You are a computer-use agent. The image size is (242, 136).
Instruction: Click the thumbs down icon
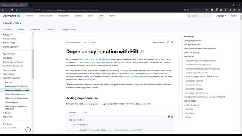tap(172, 42)
